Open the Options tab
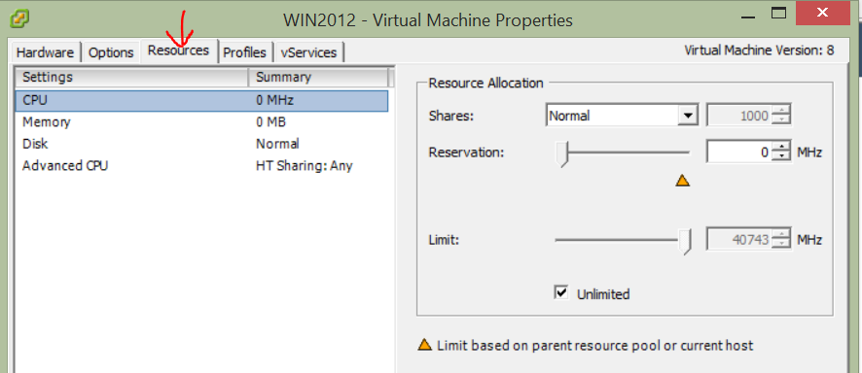This screenshot has width=862, height=373. [x=111, y=52]
